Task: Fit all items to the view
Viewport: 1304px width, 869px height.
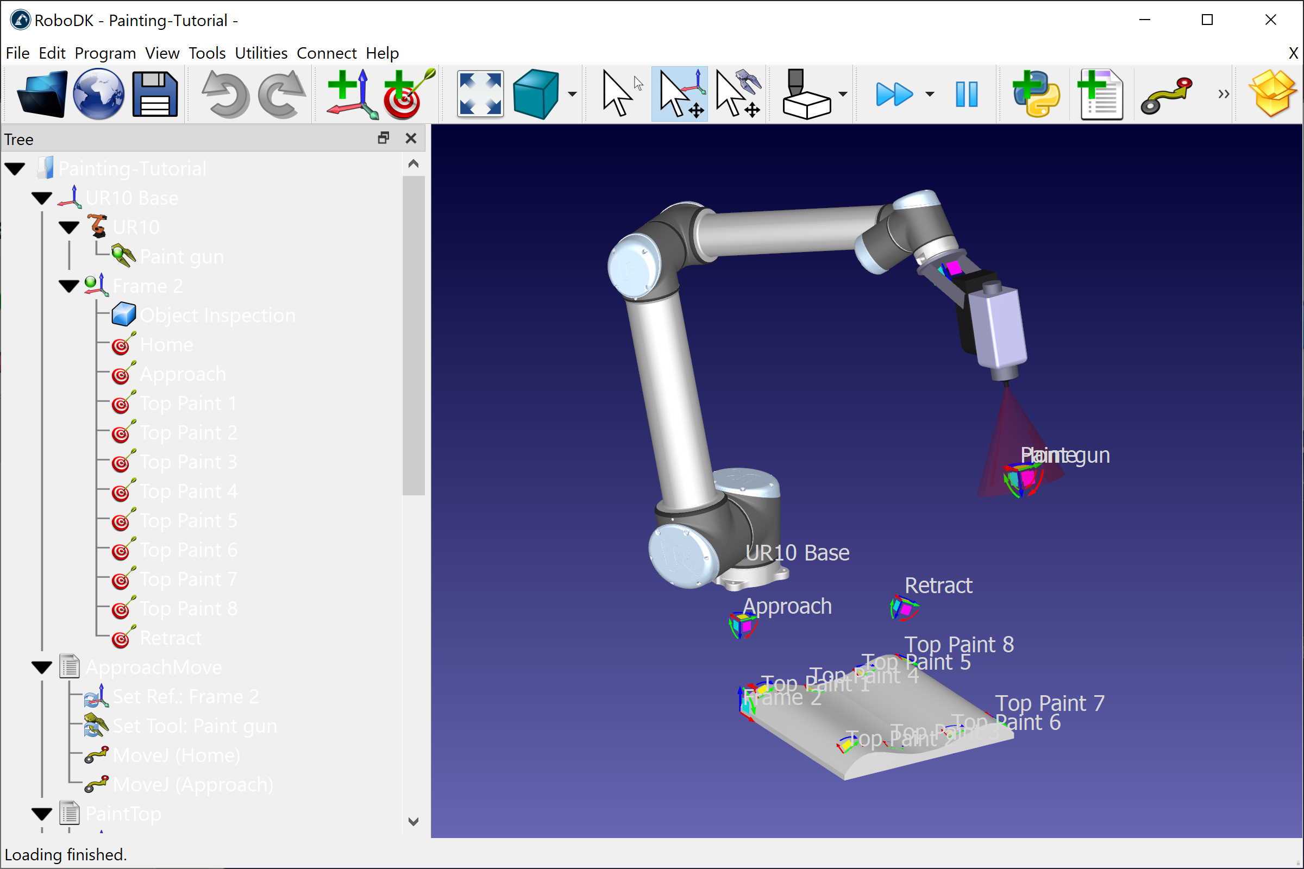Action: (480, 94)
